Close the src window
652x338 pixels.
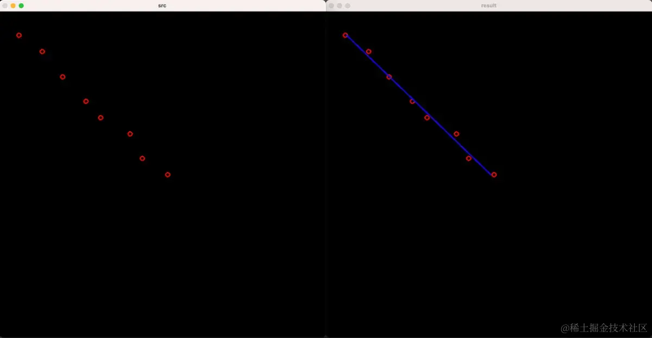click(x=5, y=5)
